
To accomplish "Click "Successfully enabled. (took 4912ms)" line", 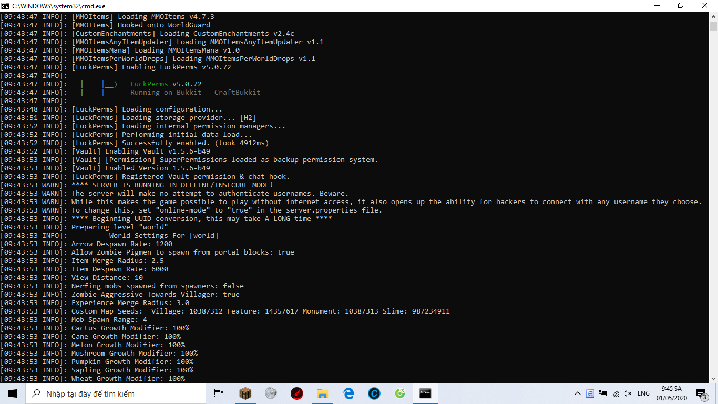I will coord(134,143).
